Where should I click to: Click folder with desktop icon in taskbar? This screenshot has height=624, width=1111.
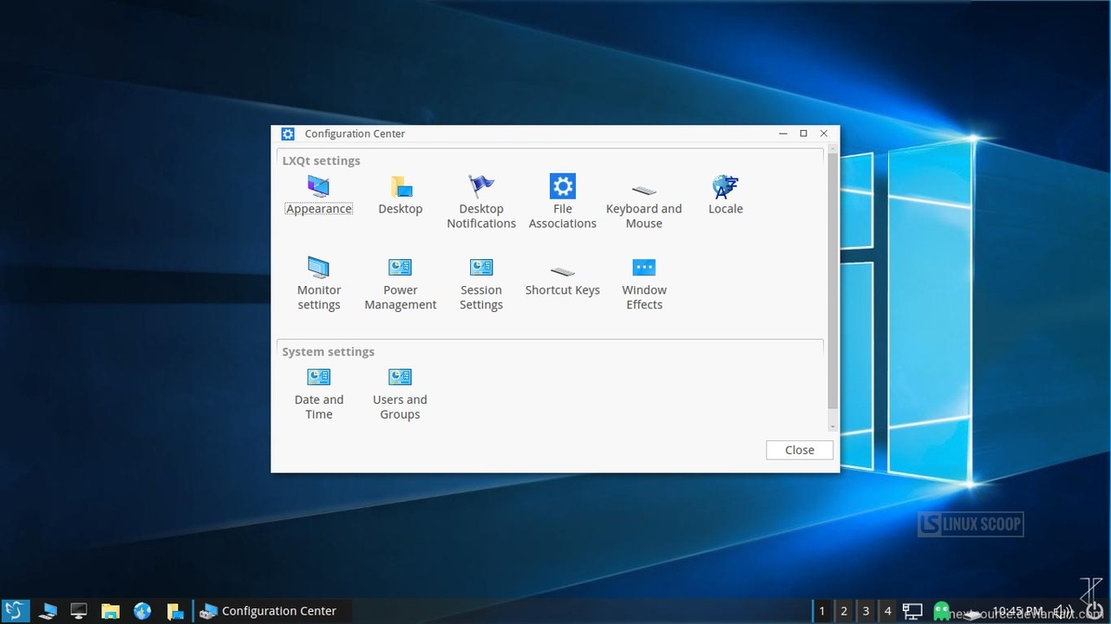174,611
